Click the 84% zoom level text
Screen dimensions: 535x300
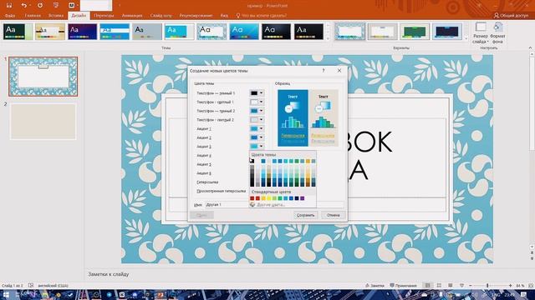(x=520, y=286)
